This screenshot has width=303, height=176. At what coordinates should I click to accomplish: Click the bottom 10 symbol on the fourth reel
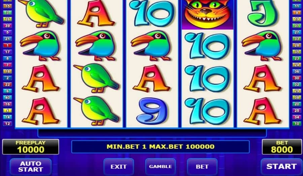[x=207, y=111]
